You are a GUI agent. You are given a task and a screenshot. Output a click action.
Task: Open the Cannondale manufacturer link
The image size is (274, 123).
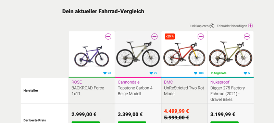click(x=129, y=82)
